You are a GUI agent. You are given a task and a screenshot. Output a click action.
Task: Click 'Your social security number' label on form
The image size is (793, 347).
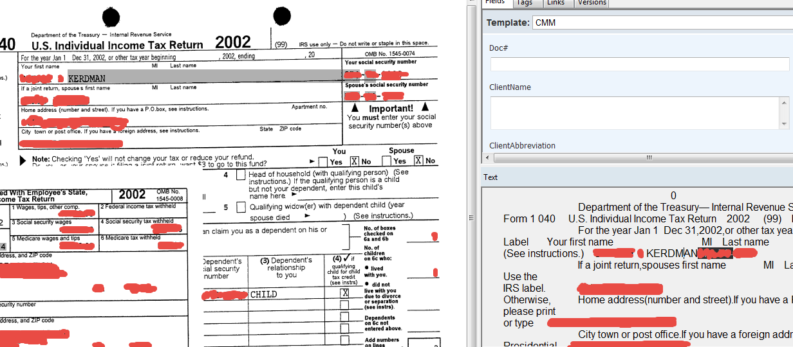(x=380, y=62)
